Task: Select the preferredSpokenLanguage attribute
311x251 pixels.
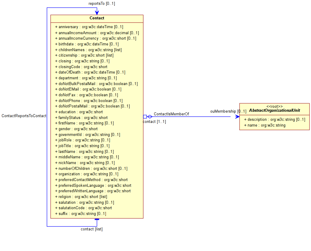Action: pos(93,186)
